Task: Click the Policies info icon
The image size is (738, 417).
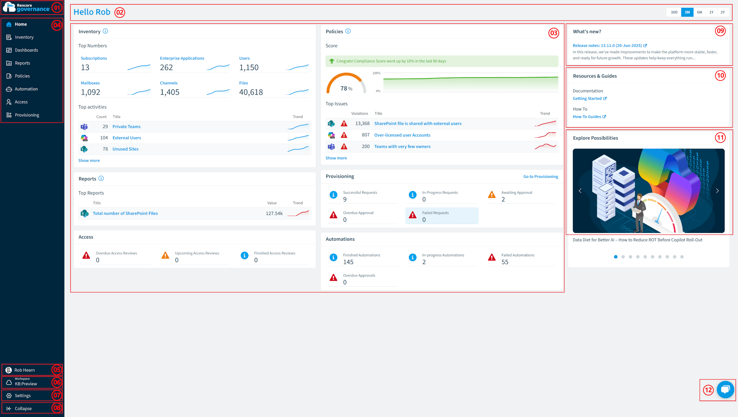Action: (x=348, y=31)
